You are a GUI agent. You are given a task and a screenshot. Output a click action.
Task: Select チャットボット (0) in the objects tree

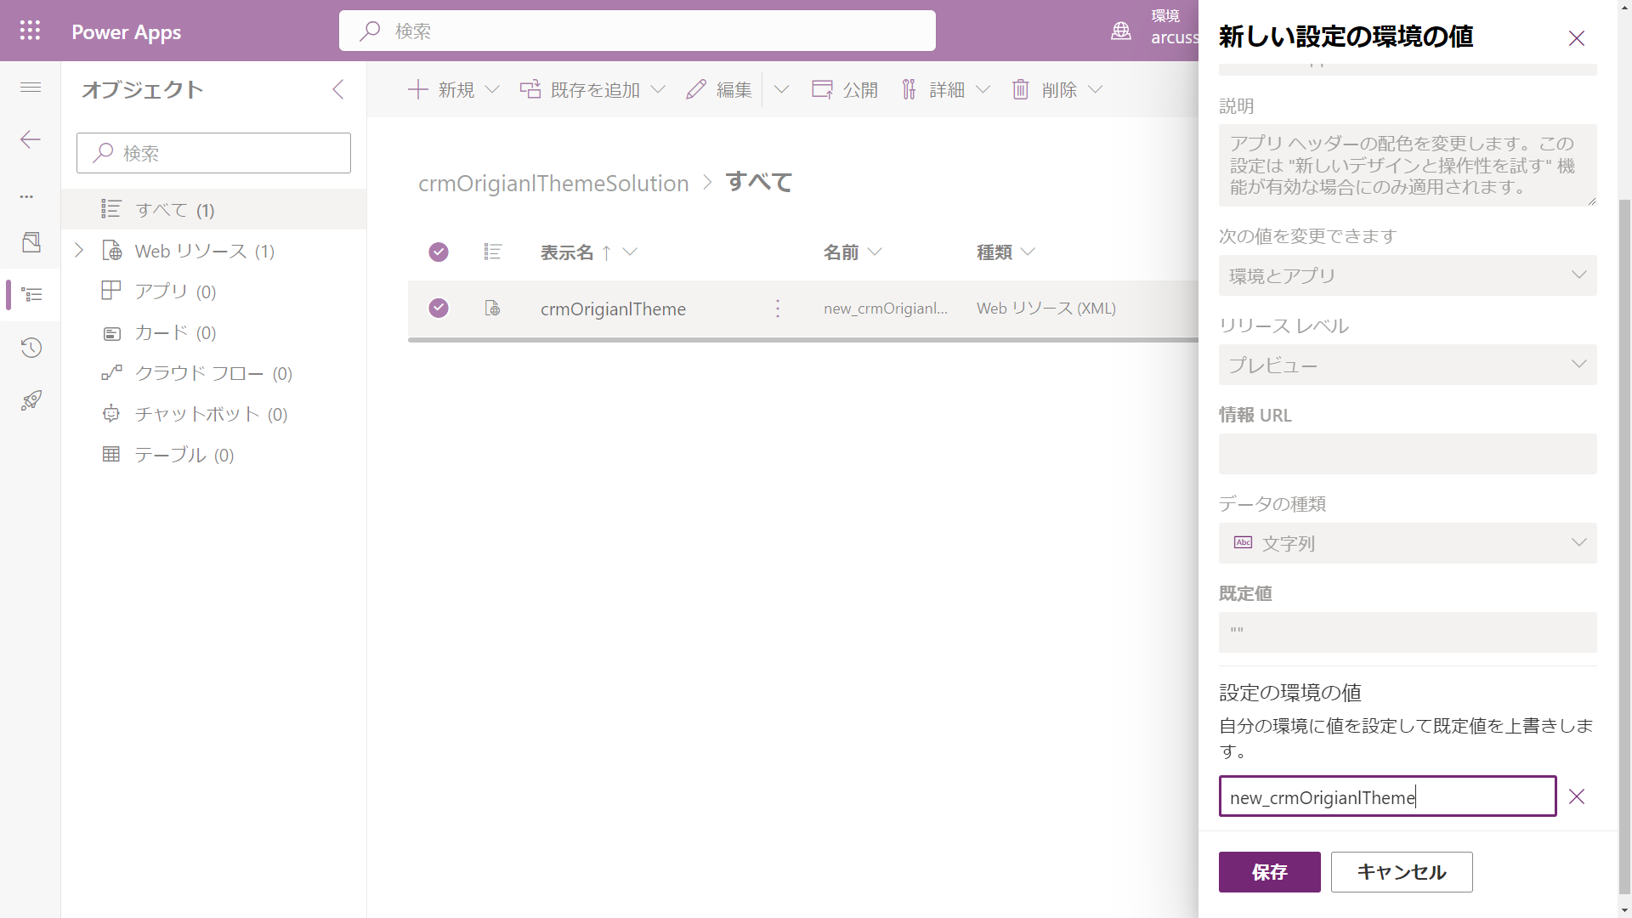[214, 414]
